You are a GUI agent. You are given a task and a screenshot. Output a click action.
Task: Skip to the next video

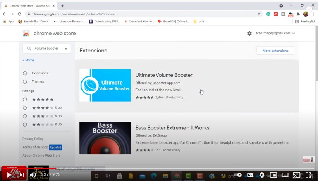[x=22, y=175]
